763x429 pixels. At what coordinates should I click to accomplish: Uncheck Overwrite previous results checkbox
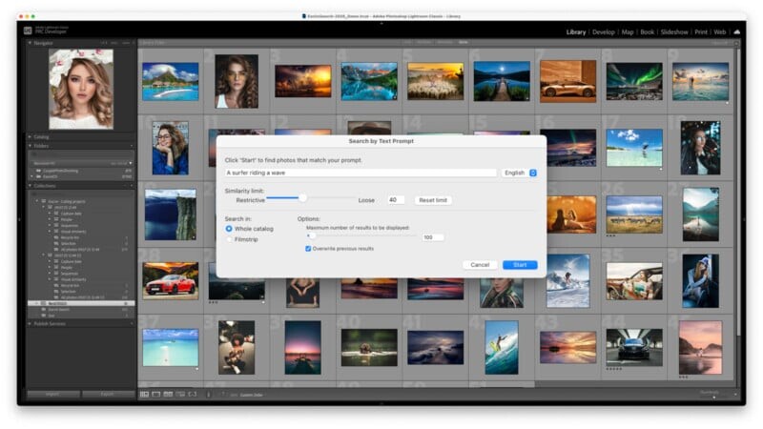coord(308,248)
